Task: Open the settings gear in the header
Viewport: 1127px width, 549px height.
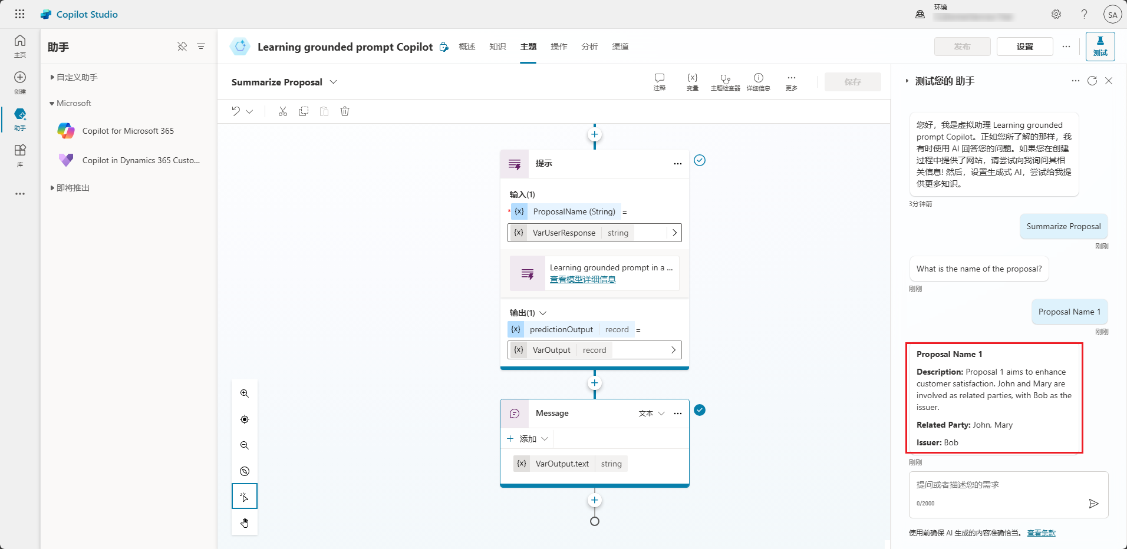Action: pos(1056,14)
